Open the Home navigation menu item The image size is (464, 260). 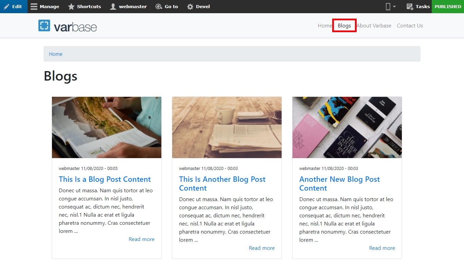click(325, 26)
